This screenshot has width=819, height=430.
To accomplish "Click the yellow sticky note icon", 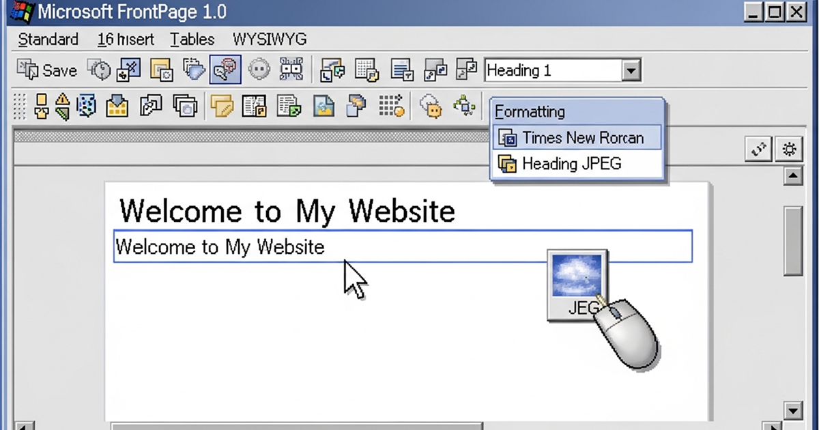I will (222, 106).
